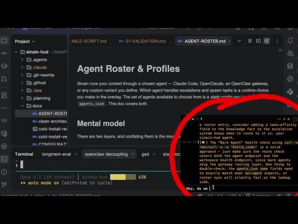Click 'auto mode on' text in terminal
298x224 pixels.
pyautogui.click(x=43, y=183)
